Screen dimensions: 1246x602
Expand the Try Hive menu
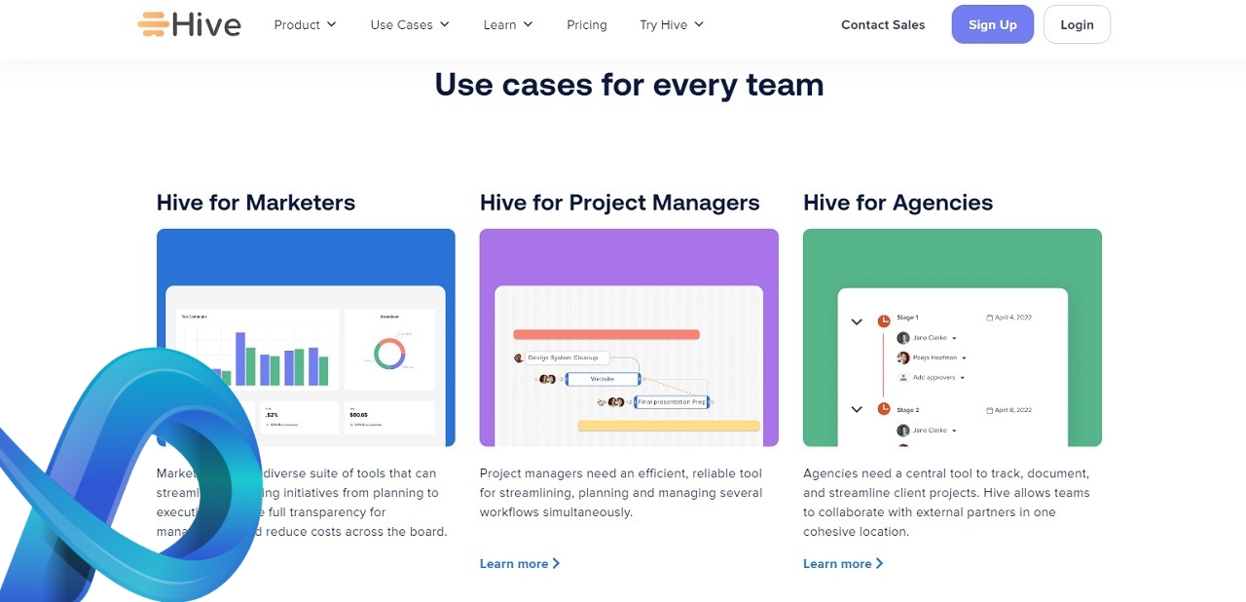tap(672, 24)
